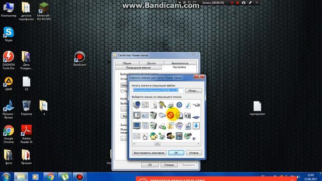Click the icon file path input field
The height and width of the screenshot is (181, 322).
pyautogui.click(x=157, y=90)
